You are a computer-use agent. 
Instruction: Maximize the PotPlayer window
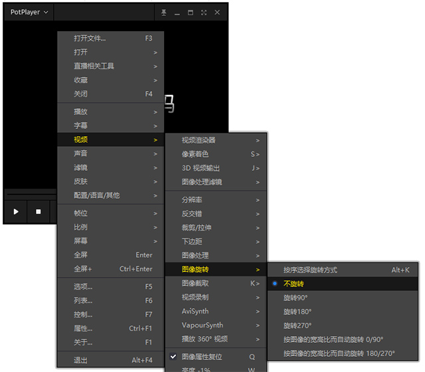(191, 13)
